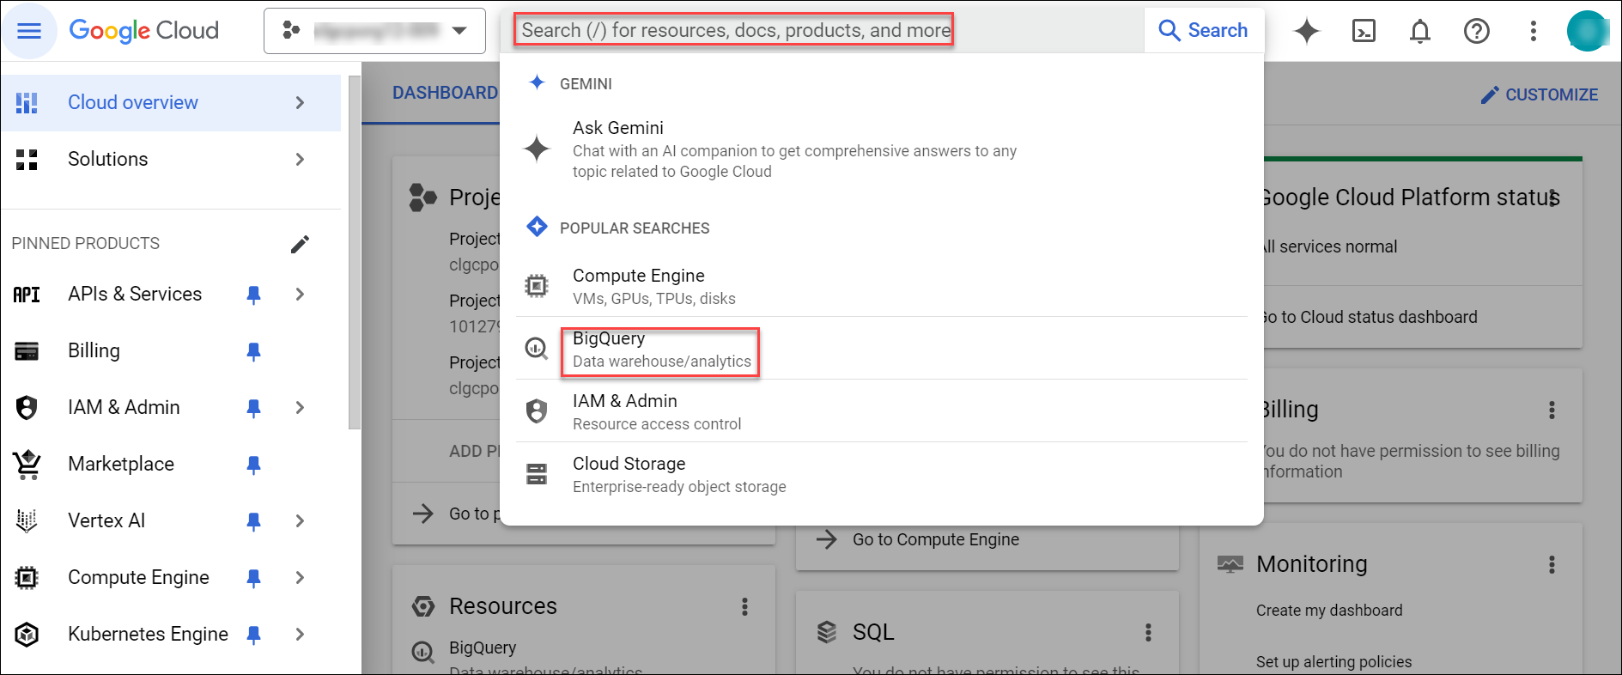Viewport: 1622px width, 675px height.
Task: Expand the Solutions submenu arrow
Action: pyautogui.click(x=300, y=160)
